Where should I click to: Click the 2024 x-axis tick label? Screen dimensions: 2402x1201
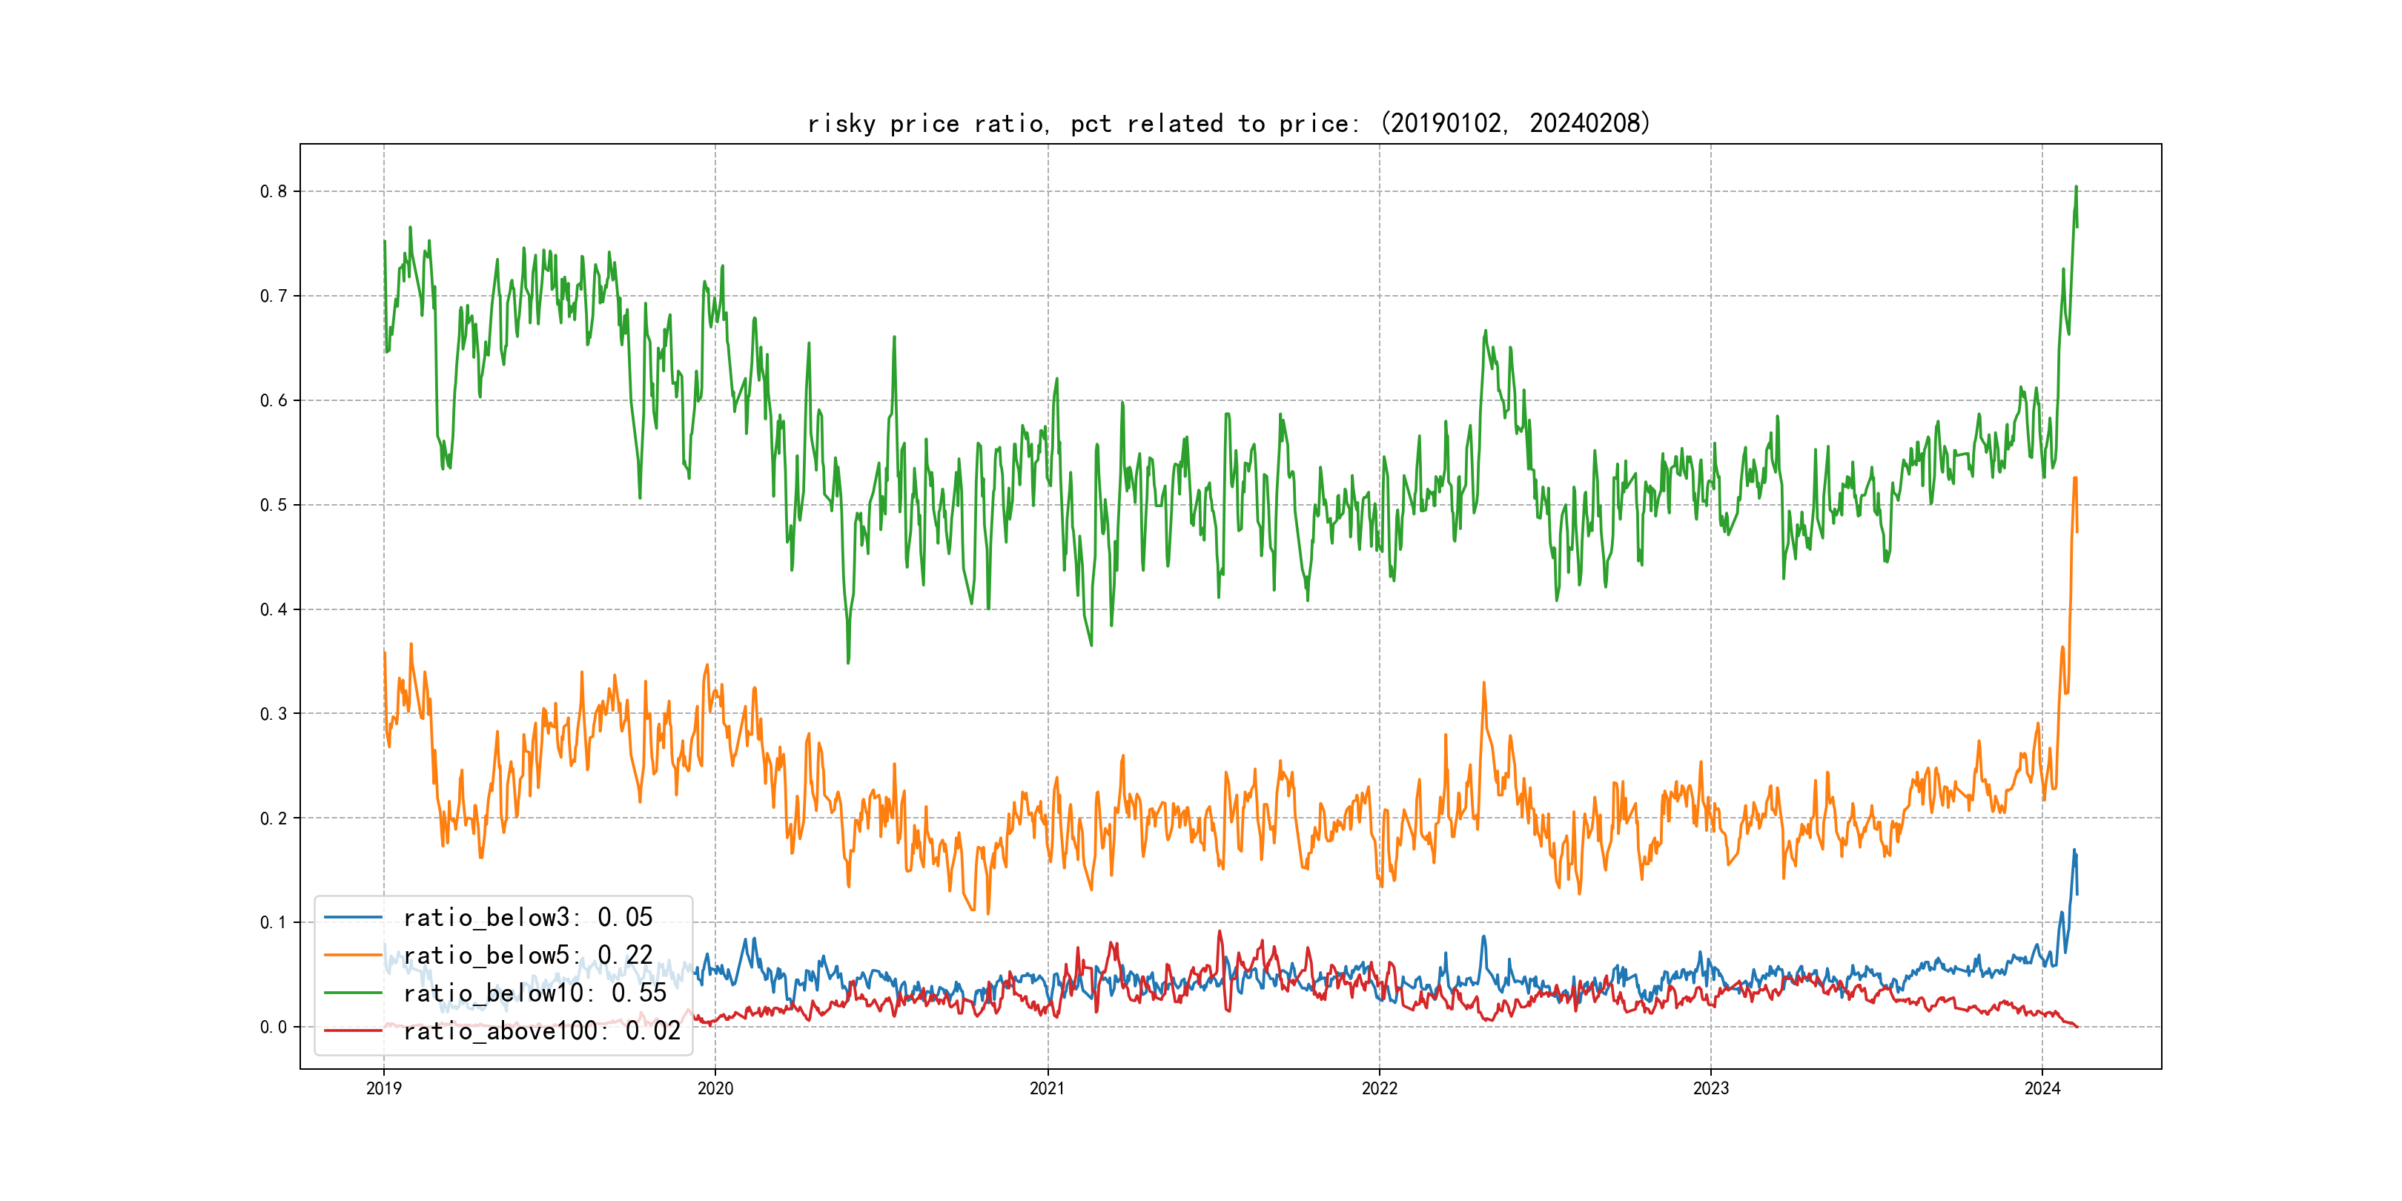pos(2042,1088)
